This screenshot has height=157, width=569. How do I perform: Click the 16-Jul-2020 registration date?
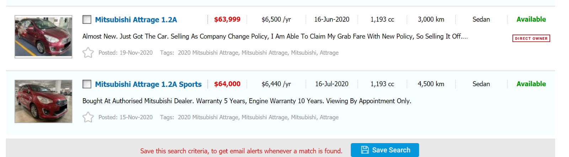point(331,84)
